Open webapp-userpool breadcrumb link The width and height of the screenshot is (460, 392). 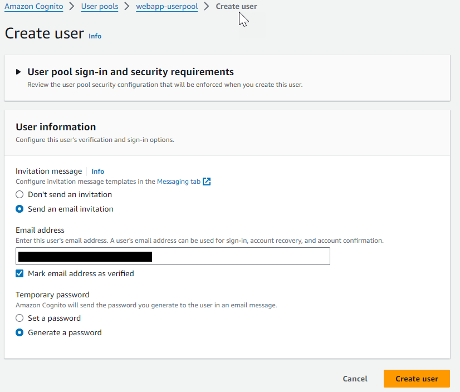(x=167, y=7)
